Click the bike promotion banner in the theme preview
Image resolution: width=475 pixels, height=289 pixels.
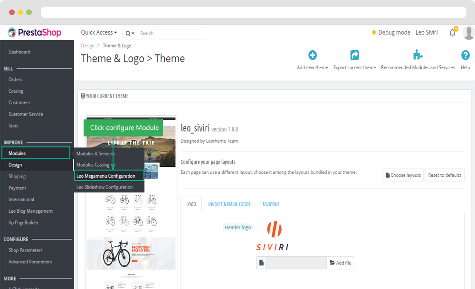[x=131, y=253]
